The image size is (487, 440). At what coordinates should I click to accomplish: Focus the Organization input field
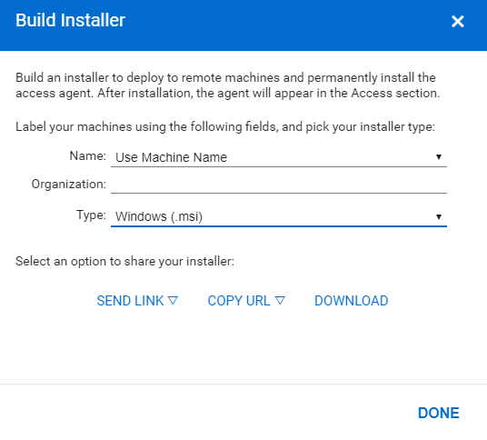279,185
